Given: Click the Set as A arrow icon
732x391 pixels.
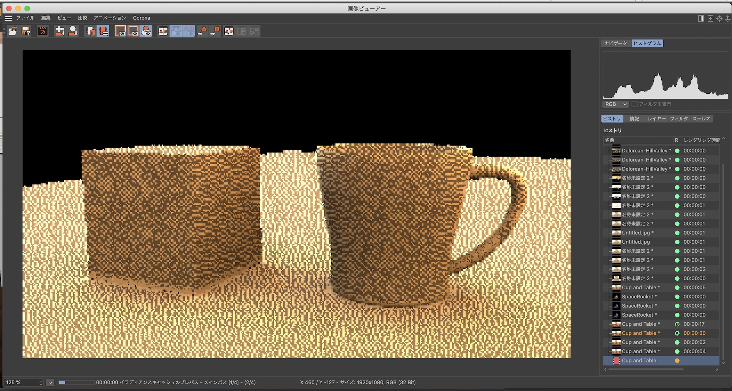Looking at the screenshot, I should coord(202,31).
